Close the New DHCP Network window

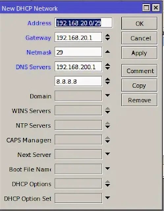[156, 8]
